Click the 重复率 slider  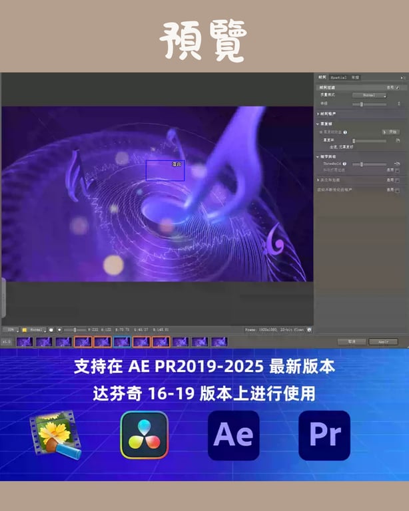point(369,141)
